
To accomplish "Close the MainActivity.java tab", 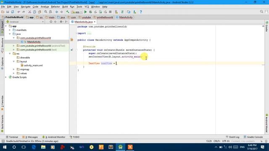I will 95,22.
